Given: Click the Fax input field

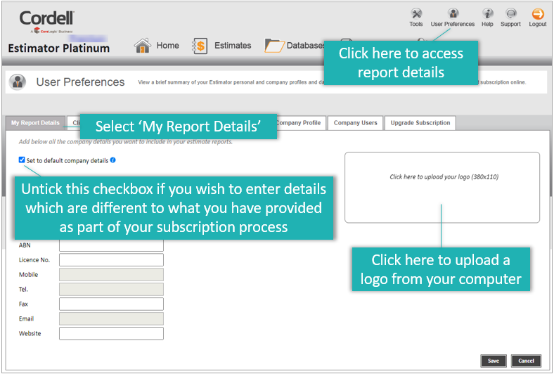Looking at the screenshot, I should (x=111, y=304).
